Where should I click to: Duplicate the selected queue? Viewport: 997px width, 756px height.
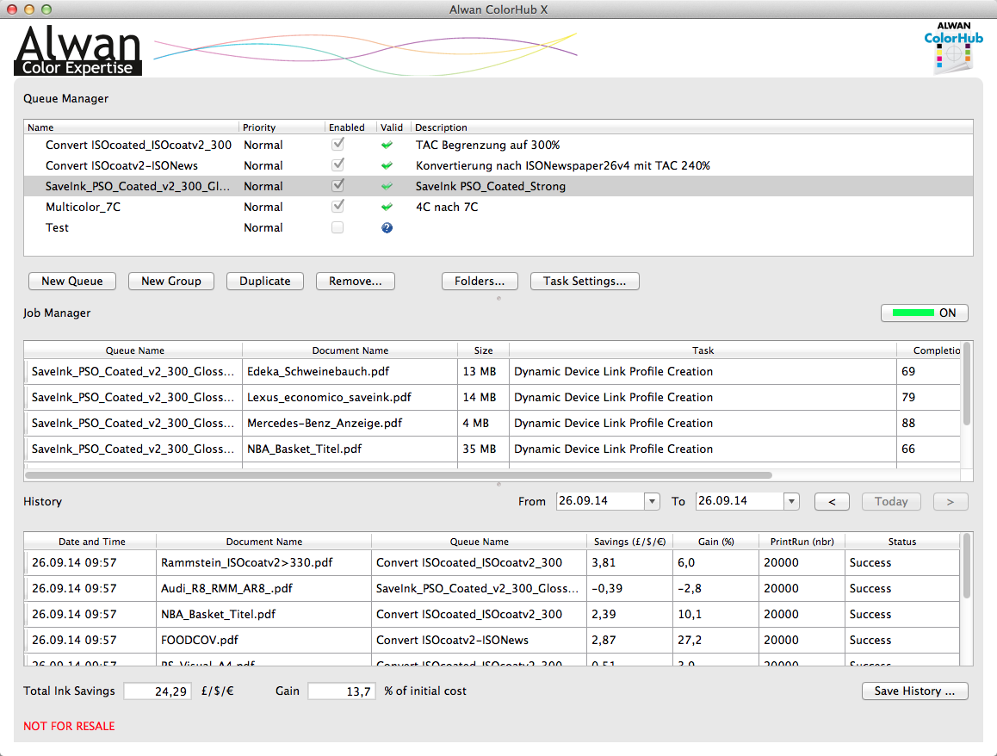[x=264, y=281]
